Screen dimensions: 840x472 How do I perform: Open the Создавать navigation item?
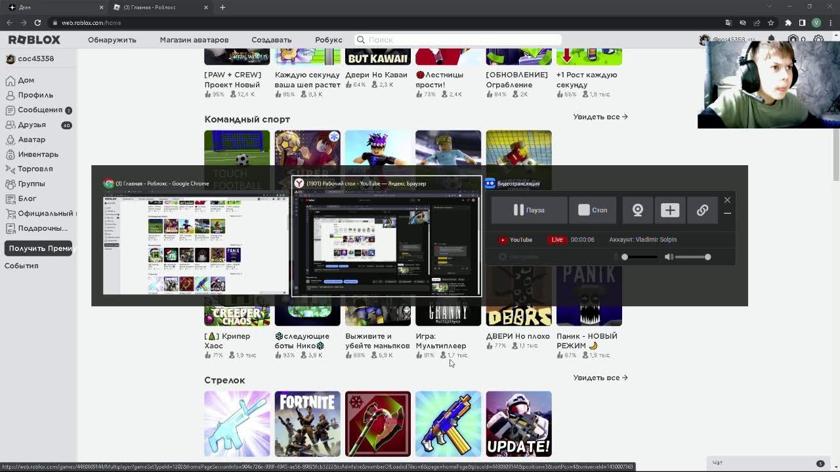pyautogui.click(x=271, y=40)
